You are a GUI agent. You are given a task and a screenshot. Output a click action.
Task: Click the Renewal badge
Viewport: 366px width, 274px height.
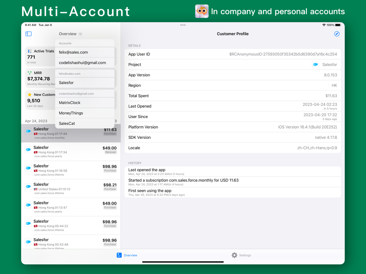point(111,152)
